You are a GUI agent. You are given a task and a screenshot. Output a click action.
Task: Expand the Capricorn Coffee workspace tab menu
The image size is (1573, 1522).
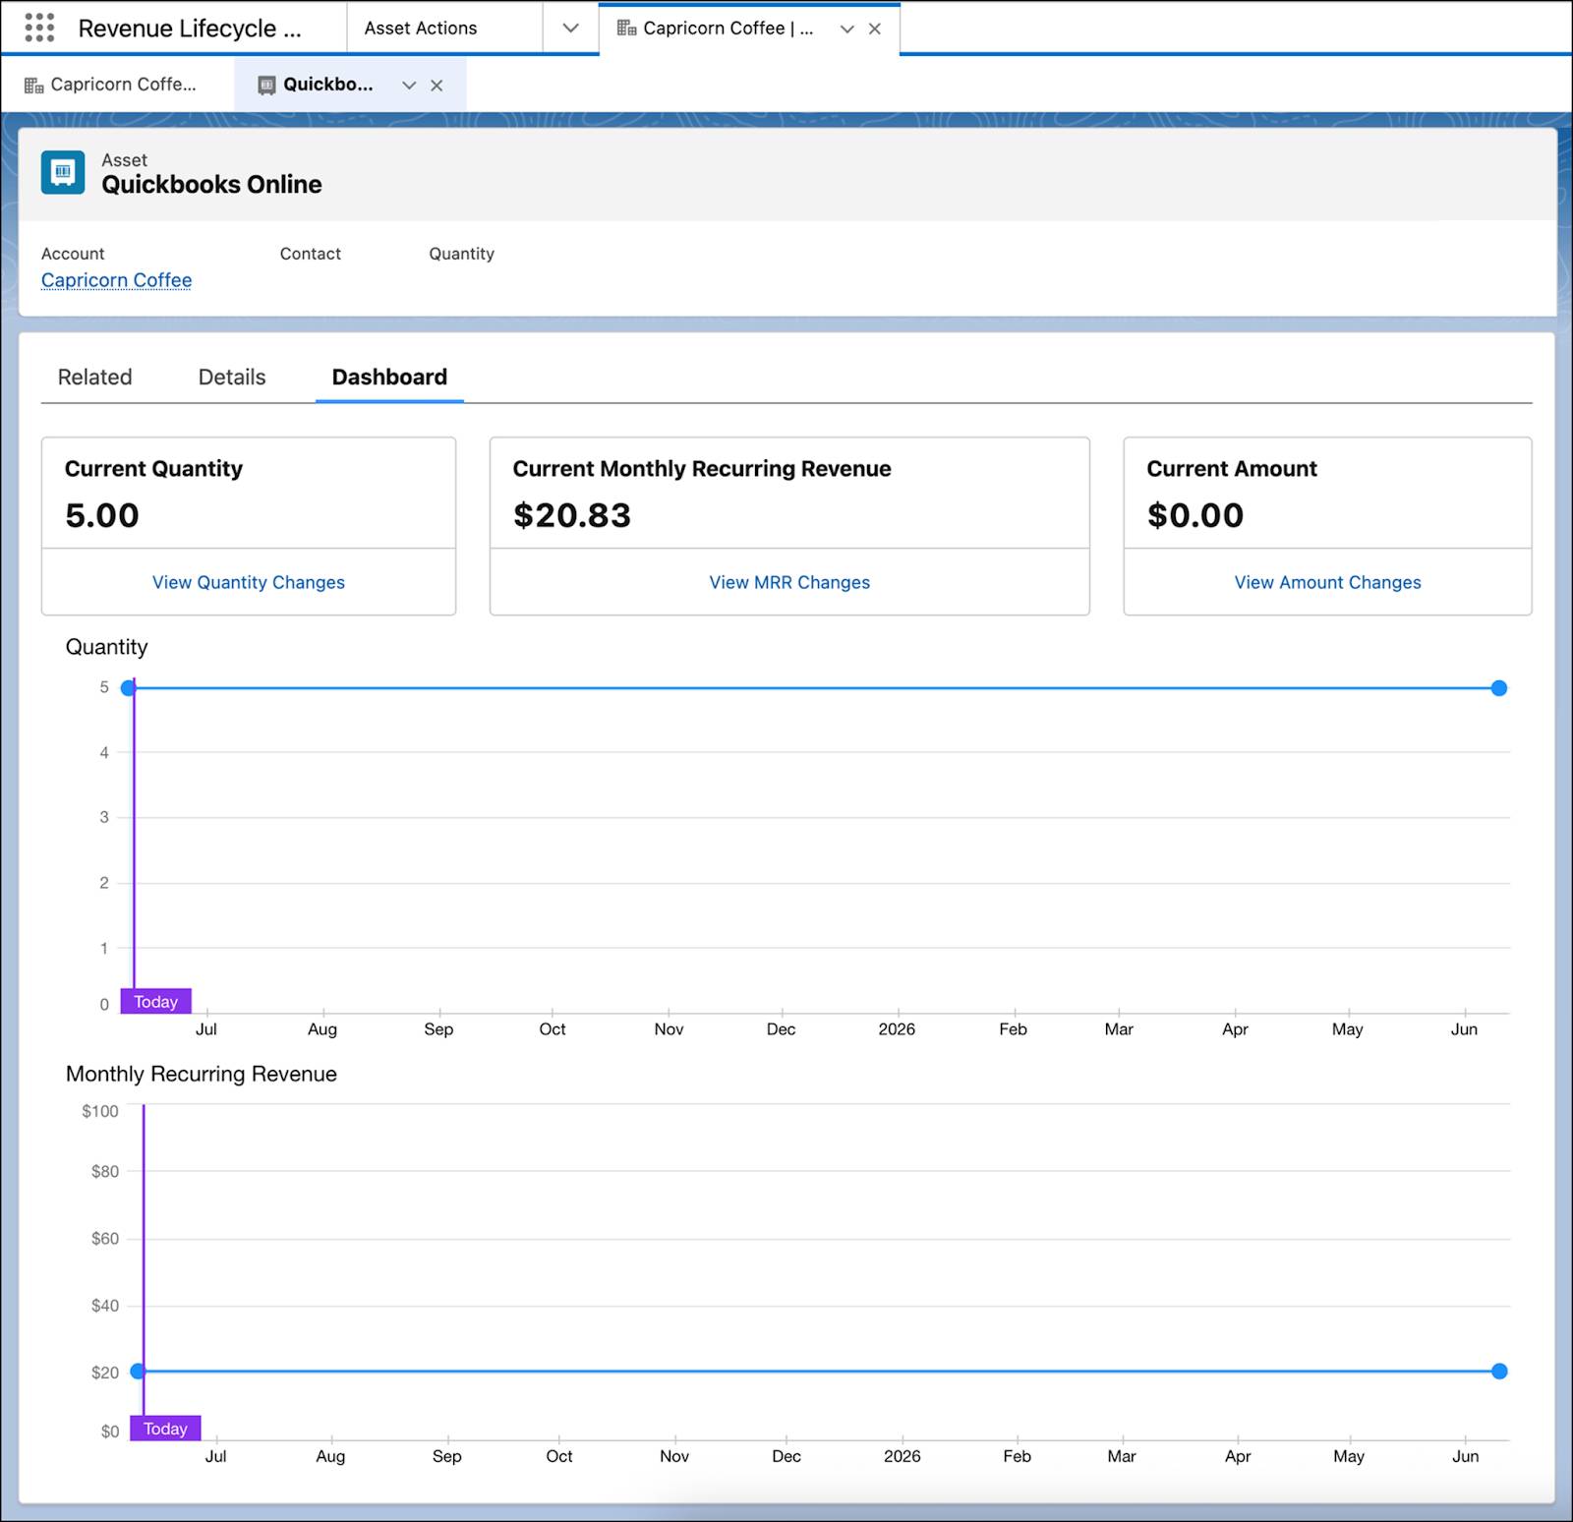pos(846,29)
